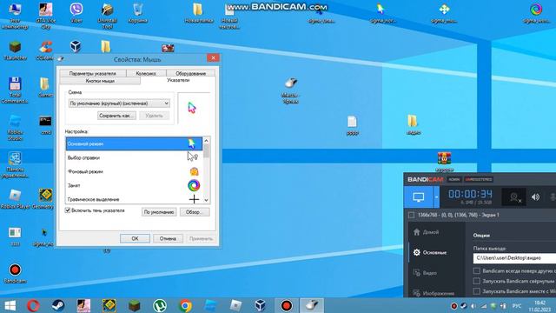Screen dimensions: 556x313
Task: Expand Bandicam recording mode dropdown arrow
Action: 436,197
